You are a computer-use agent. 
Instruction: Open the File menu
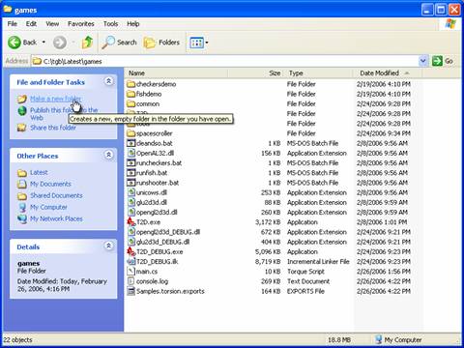13,24
